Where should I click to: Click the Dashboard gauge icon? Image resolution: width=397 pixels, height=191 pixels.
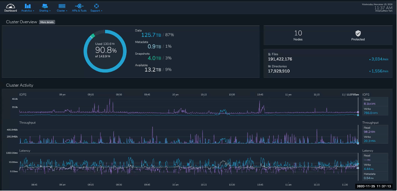(x=10, y=6)
